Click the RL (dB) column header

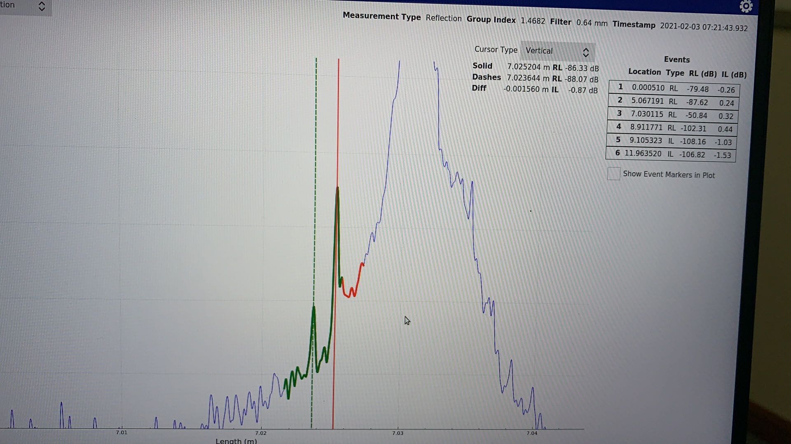pyautogui.click(x=702, y=74)
